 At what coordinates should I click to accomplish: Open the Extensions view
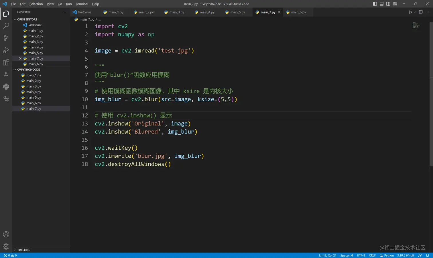point(6,62)
